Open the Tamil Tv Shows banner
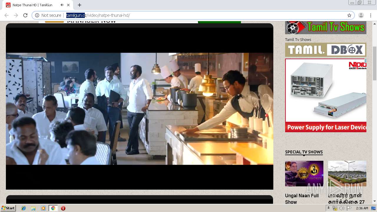 point(326,28)
